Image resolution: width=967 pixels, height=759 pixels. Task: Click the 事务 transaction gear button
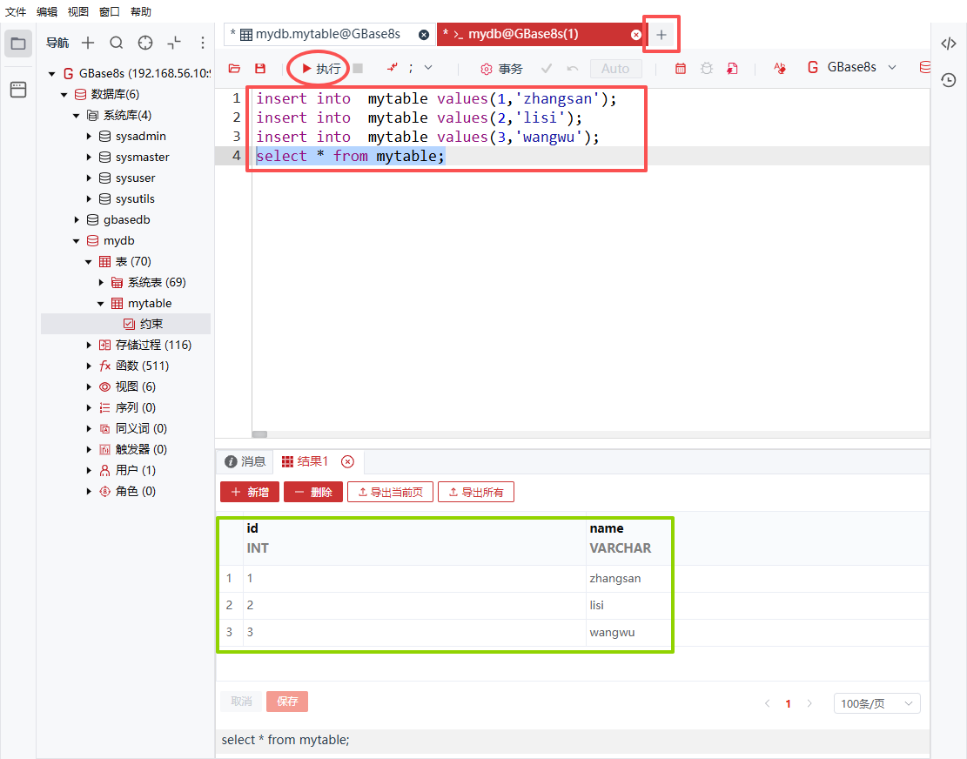pos(501,69)
